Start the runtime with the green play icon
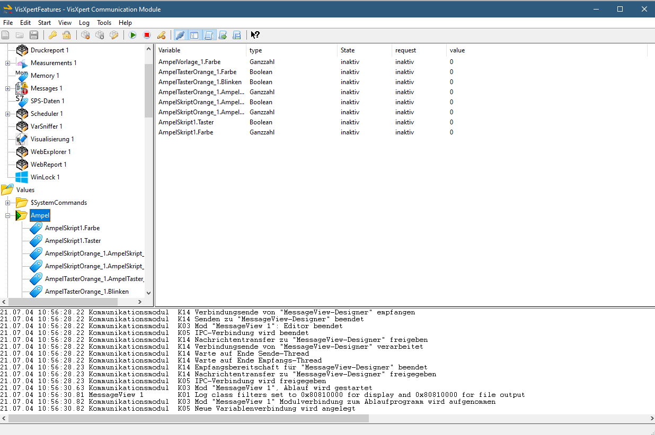This screenshot has height=435, width=655. pos(132,35)
